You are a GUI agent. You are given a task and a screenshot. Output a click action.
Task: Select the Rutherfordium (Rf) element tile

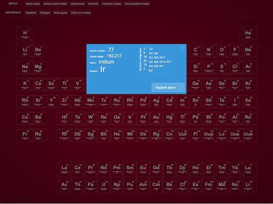pos(65,135)
